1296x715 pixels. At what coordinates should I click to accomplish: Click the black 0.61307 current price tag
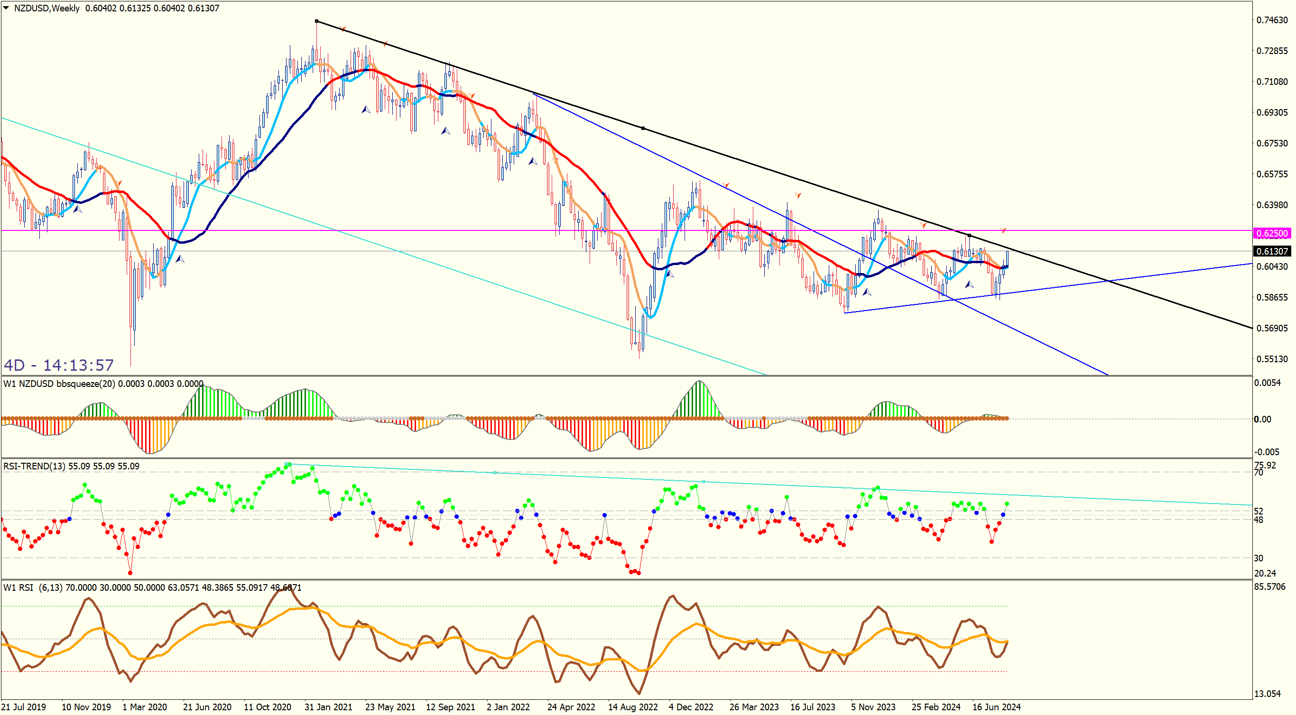[x=1271, y=251]
